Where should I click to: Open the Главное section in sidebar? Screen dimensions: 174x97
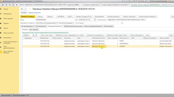click(x=5, y=9)
